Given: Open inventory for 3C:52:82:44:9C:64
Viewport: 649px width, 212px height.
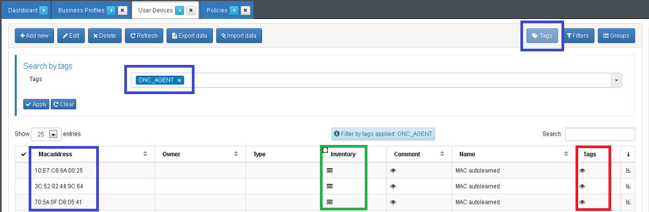Looking at the screenshot, I should pos(330,186).
